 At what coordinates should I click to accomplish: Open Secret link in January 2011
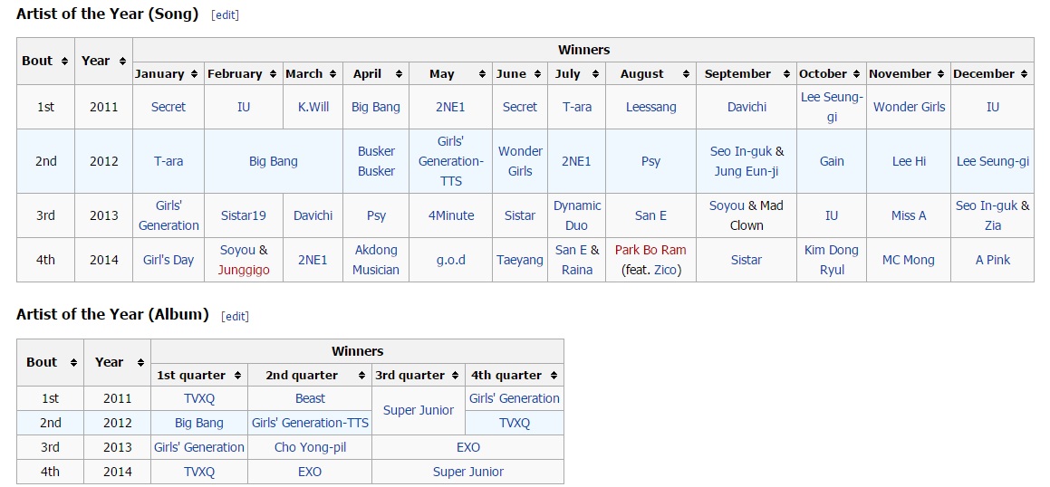(x=169, y=107)
